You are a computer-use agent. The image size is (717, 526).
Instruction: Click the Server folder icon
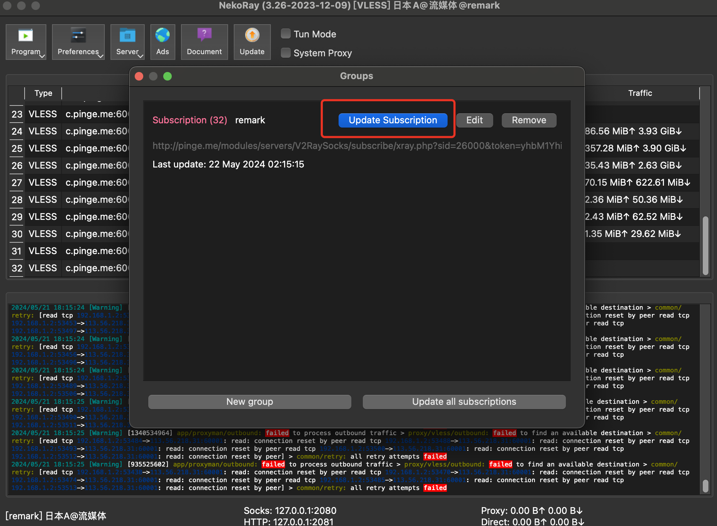127,36
